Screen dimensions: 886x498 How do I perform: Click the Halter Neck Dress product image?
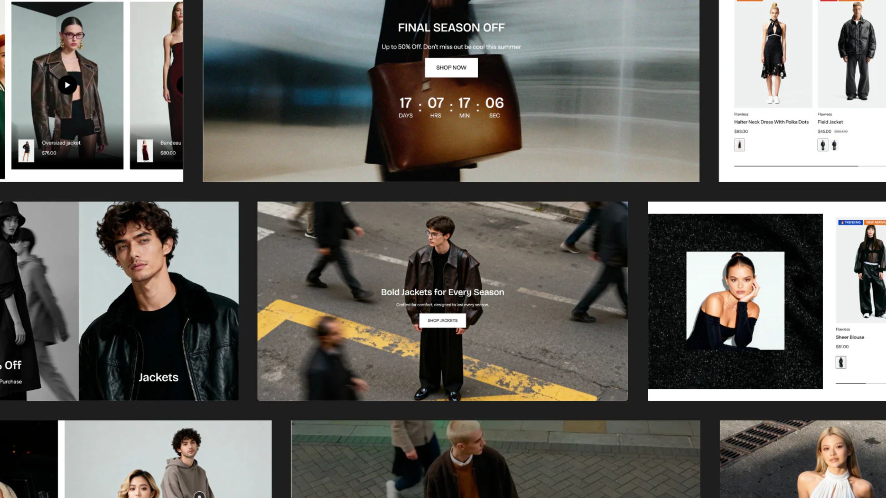tap(773, 54)
